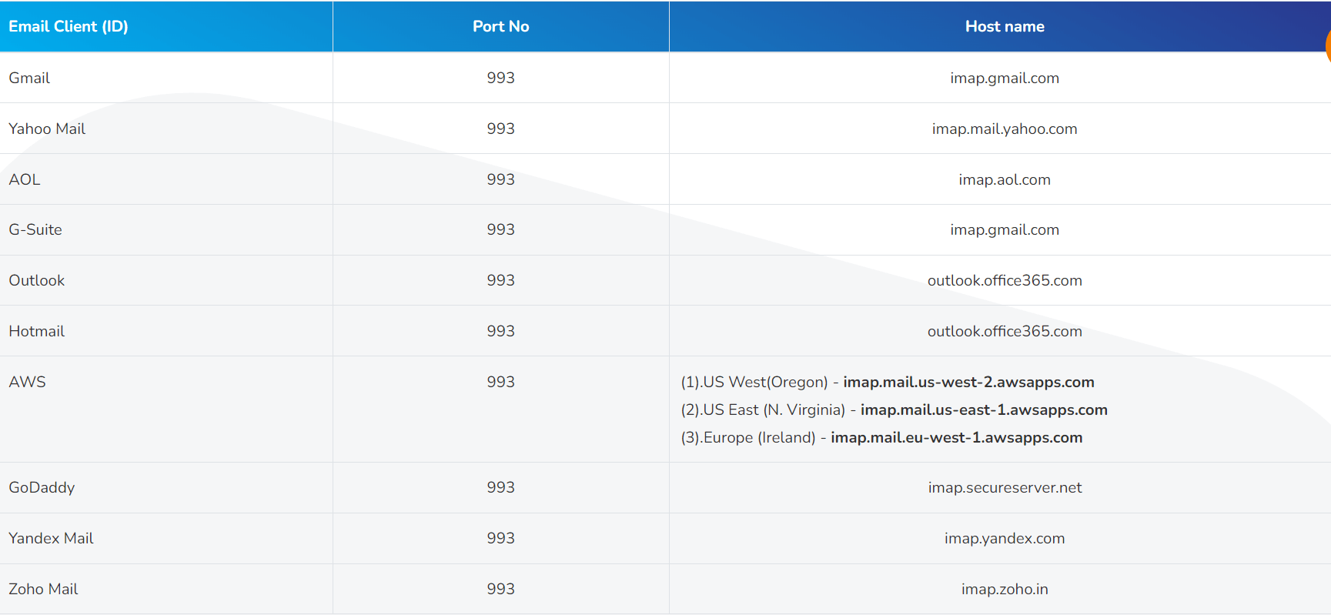Viewport: 1331px width, 615px height.
Task: Click the 993 port in AWS row
Action: point(500,382)
